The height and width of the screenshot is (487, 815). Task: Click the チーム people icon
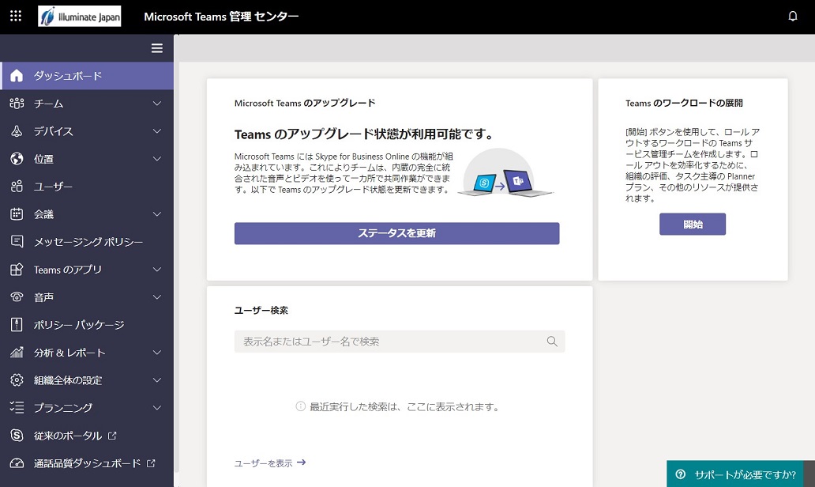[17, 104]
